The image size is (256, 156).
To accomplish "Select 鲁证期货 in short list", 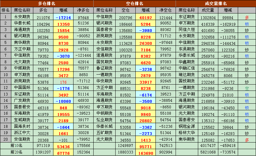I will coord(105,68).
